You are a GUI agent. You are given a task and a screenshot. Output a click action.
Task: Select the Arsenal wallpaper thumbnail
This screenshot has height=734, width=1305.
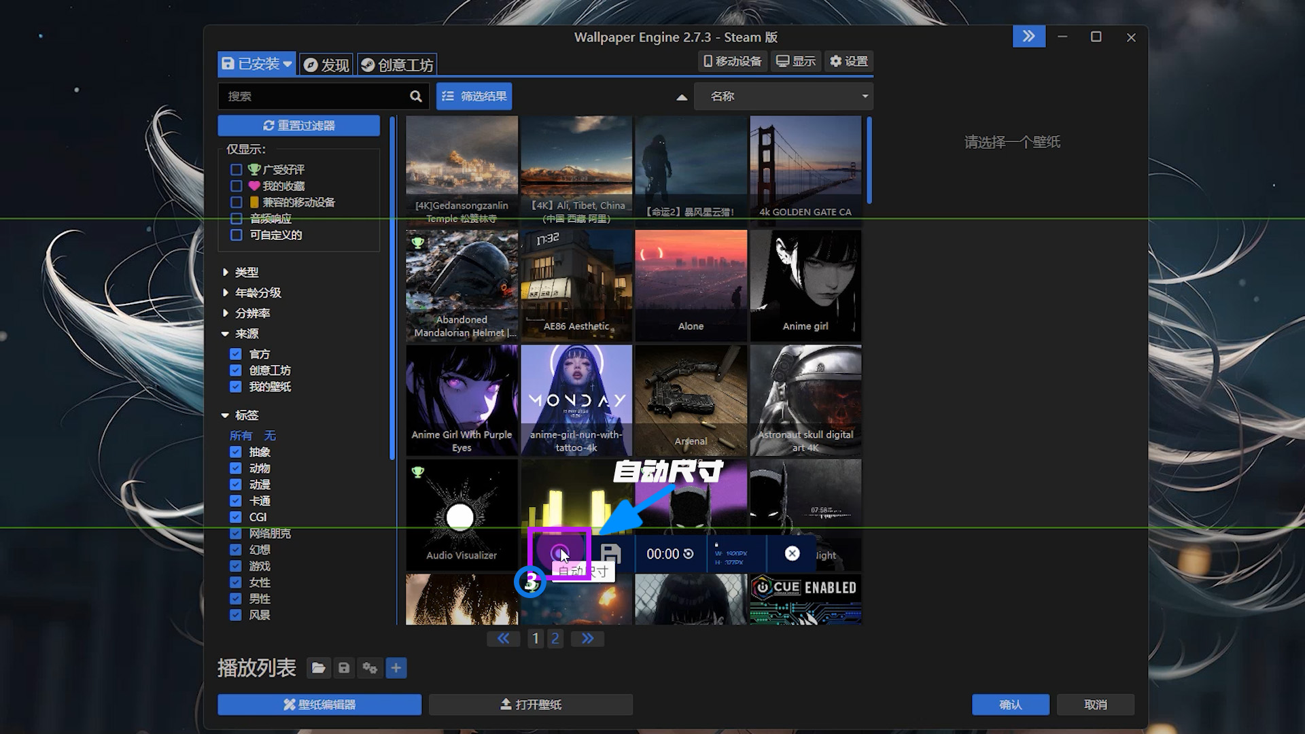coord(691,400)
